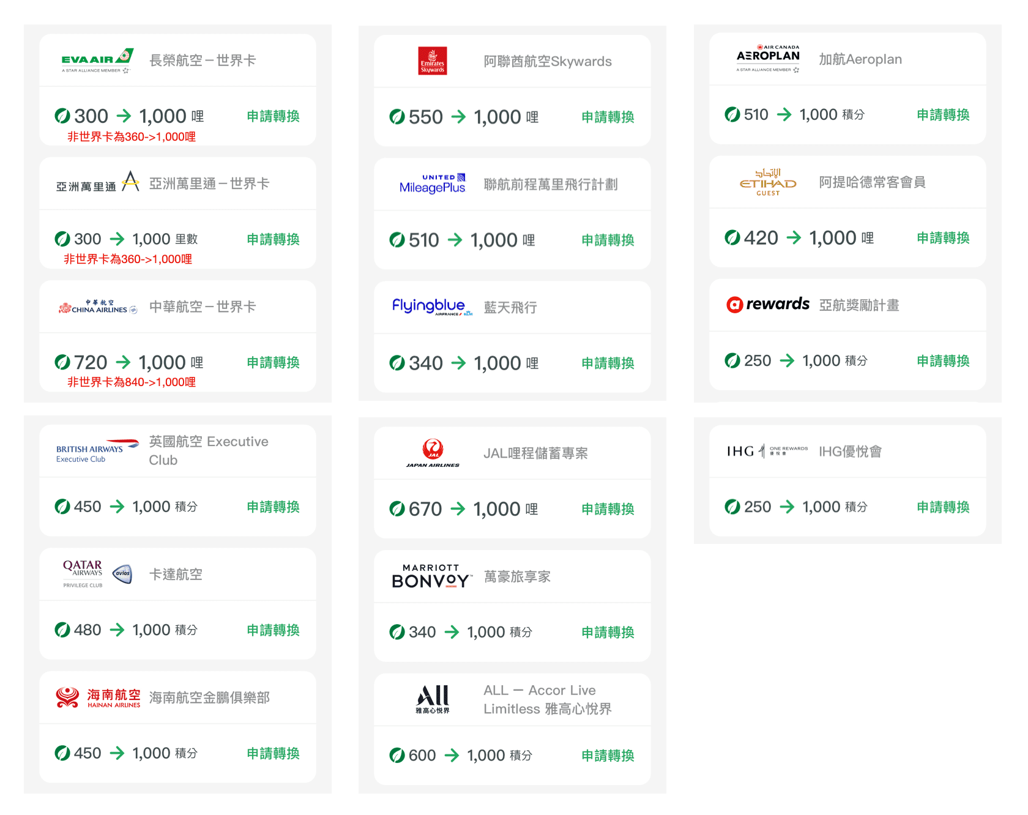Apply for conversion to Emirates Skywards miles
Viewport: 1028px width, 815px height.
(x=608, y=117)
